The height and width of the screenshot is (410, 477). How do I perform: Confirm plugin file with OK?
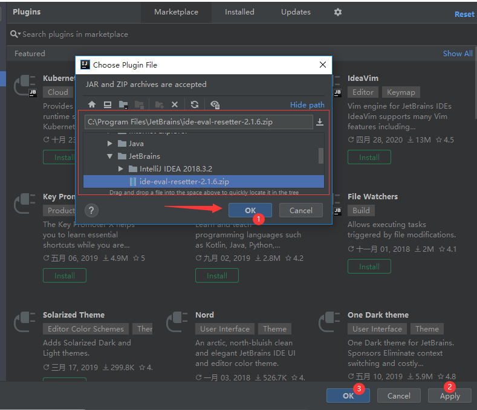250,210
